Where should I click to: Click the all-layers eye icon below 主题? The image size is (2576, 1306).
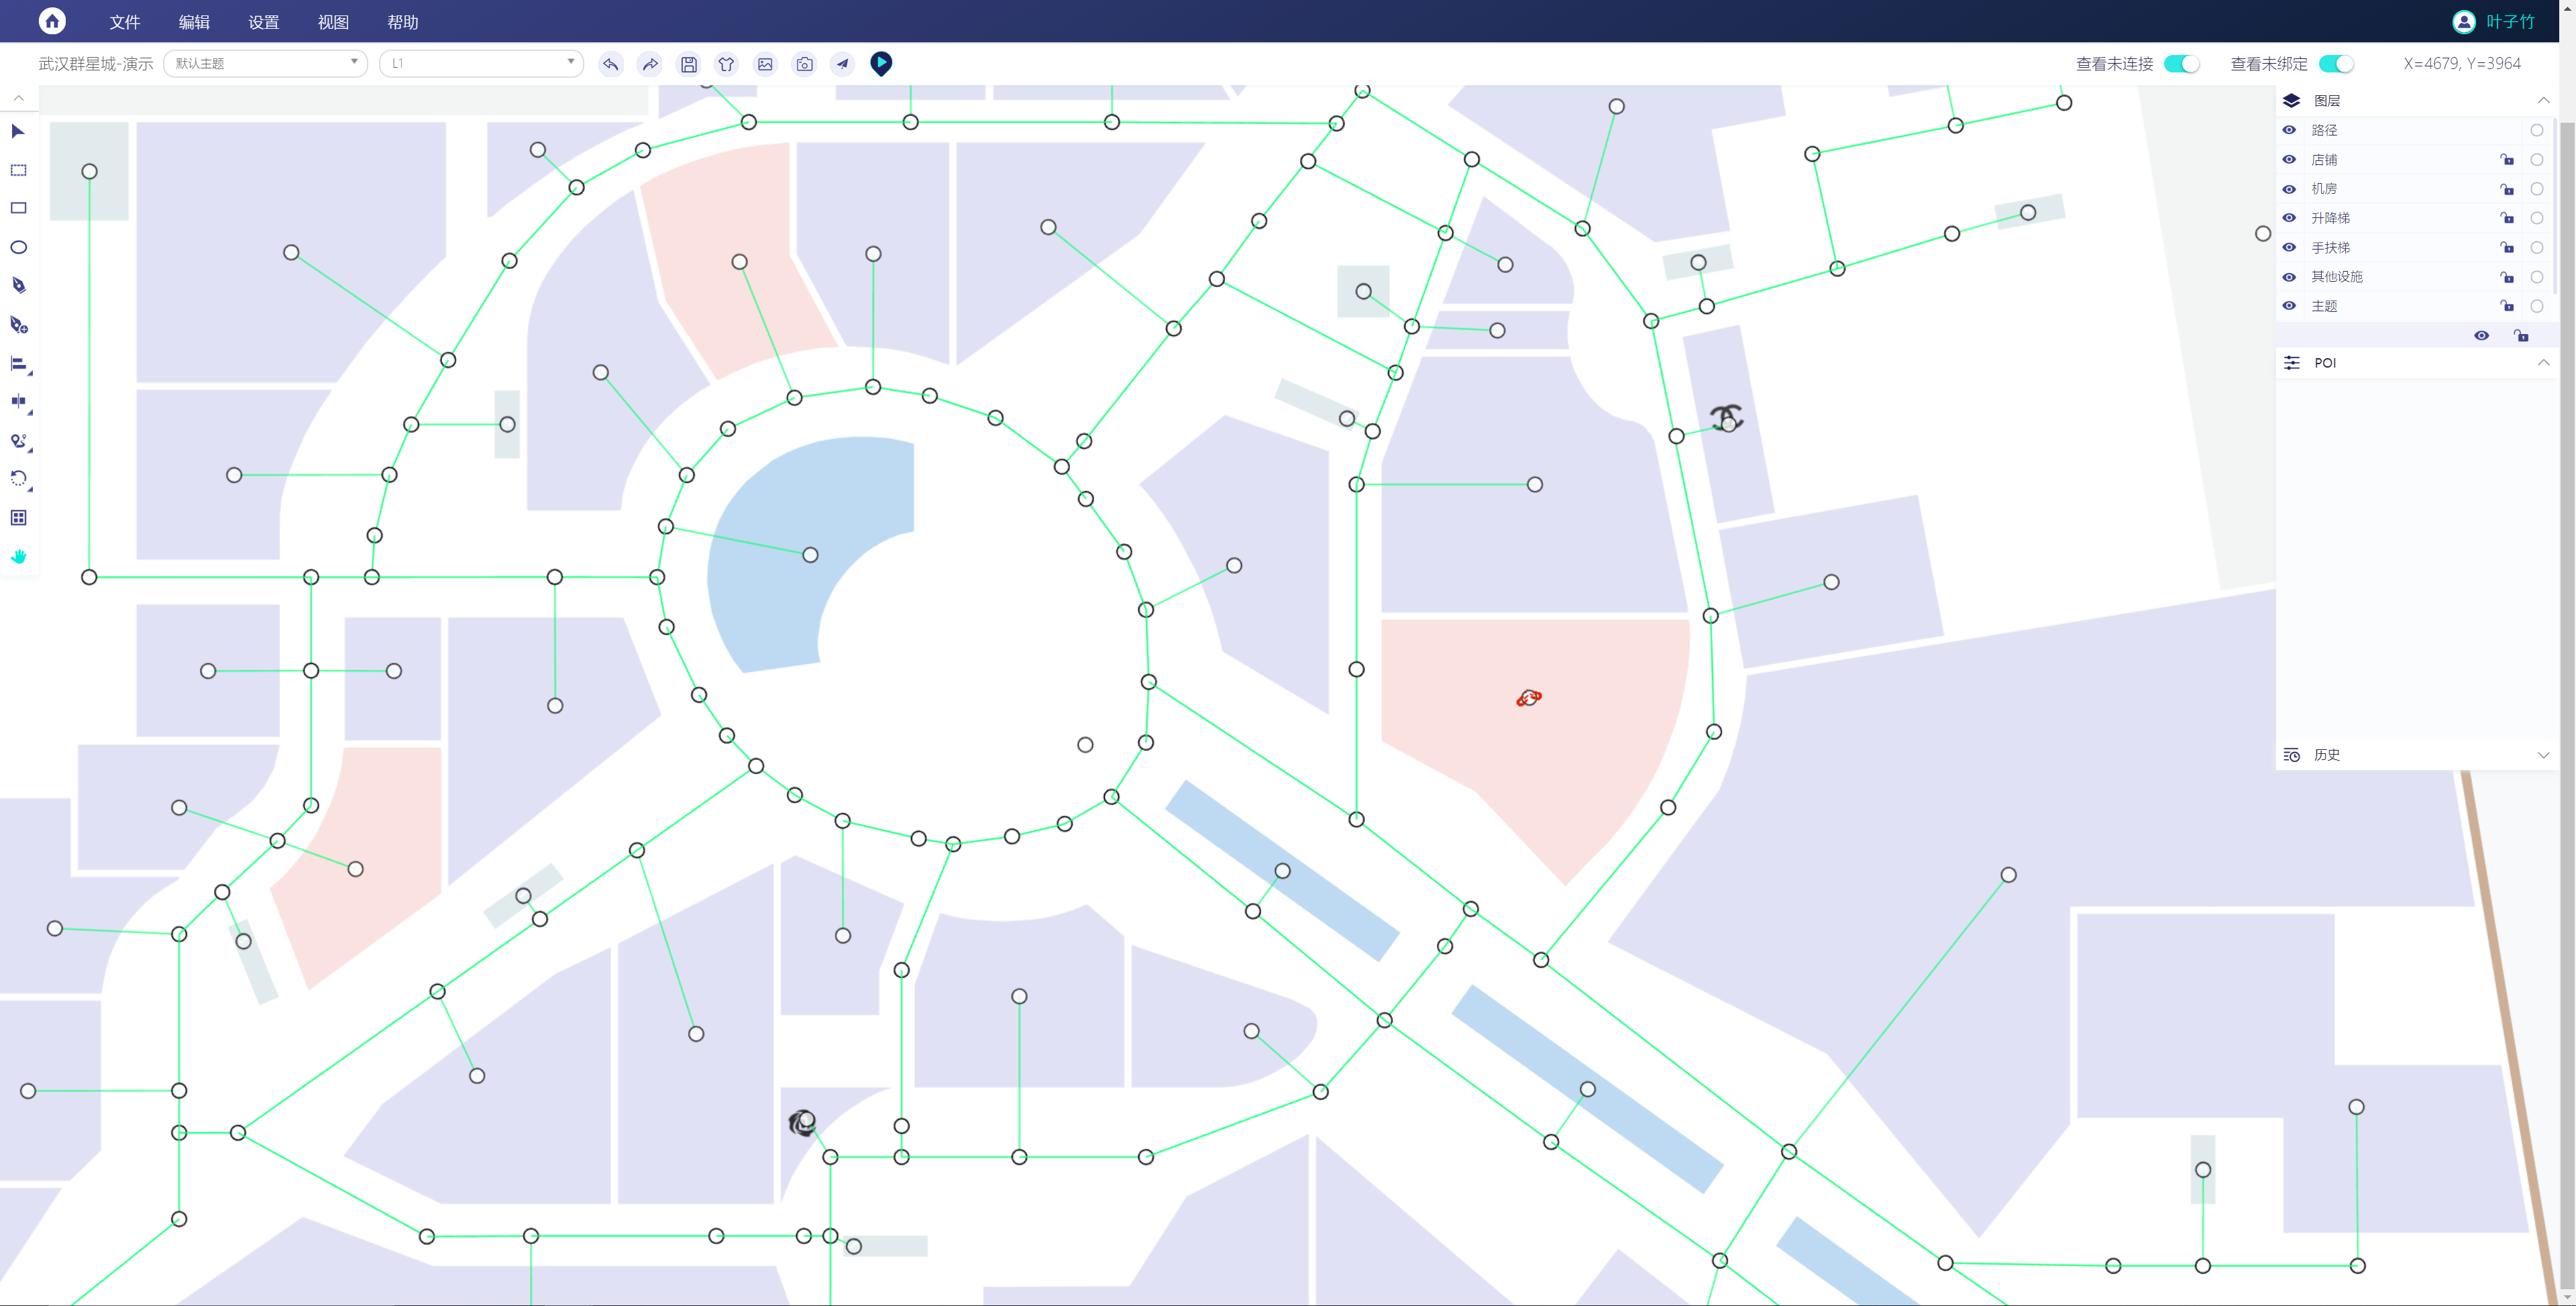click(2482, 336)
